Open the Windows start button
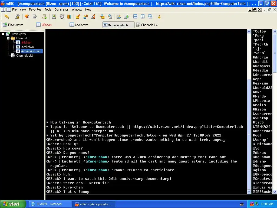 (x=13, y=204)
